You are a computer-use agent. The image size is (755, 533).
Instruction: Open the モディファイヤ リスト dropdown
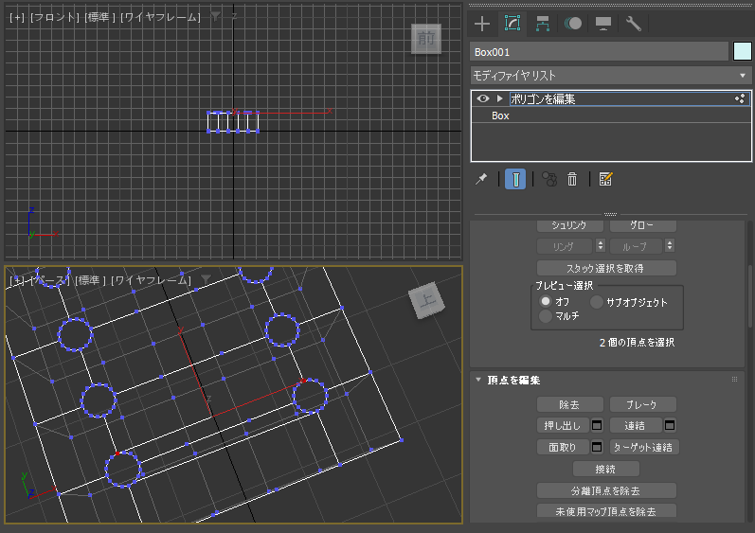tap(611, 76)
